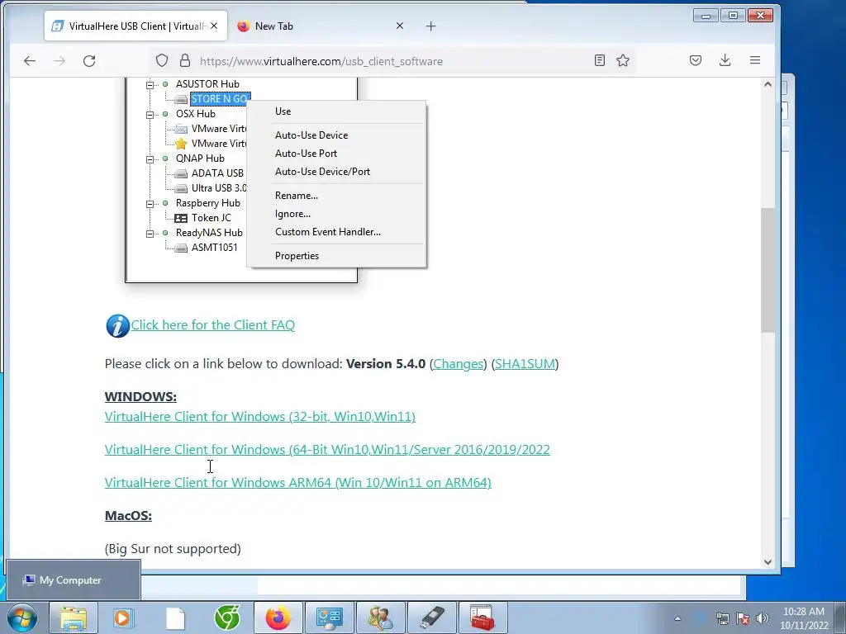Collapse the ReadyNAS Hub tree node

pyautogui.click(x=150, y=234)
